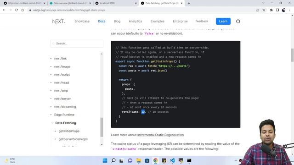The image size is (294, 165).
Task: Open next/link in the sidebar
Action: pyautogui.click(x=60, y=59)
